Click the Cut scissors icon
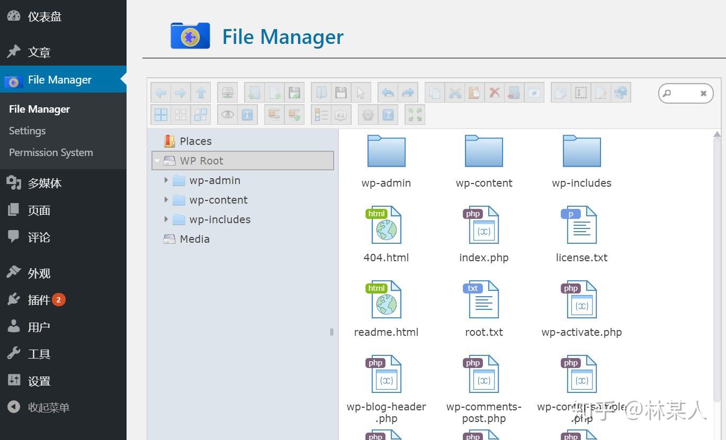This screenshot has height=440, width=726. click(455, 93)
